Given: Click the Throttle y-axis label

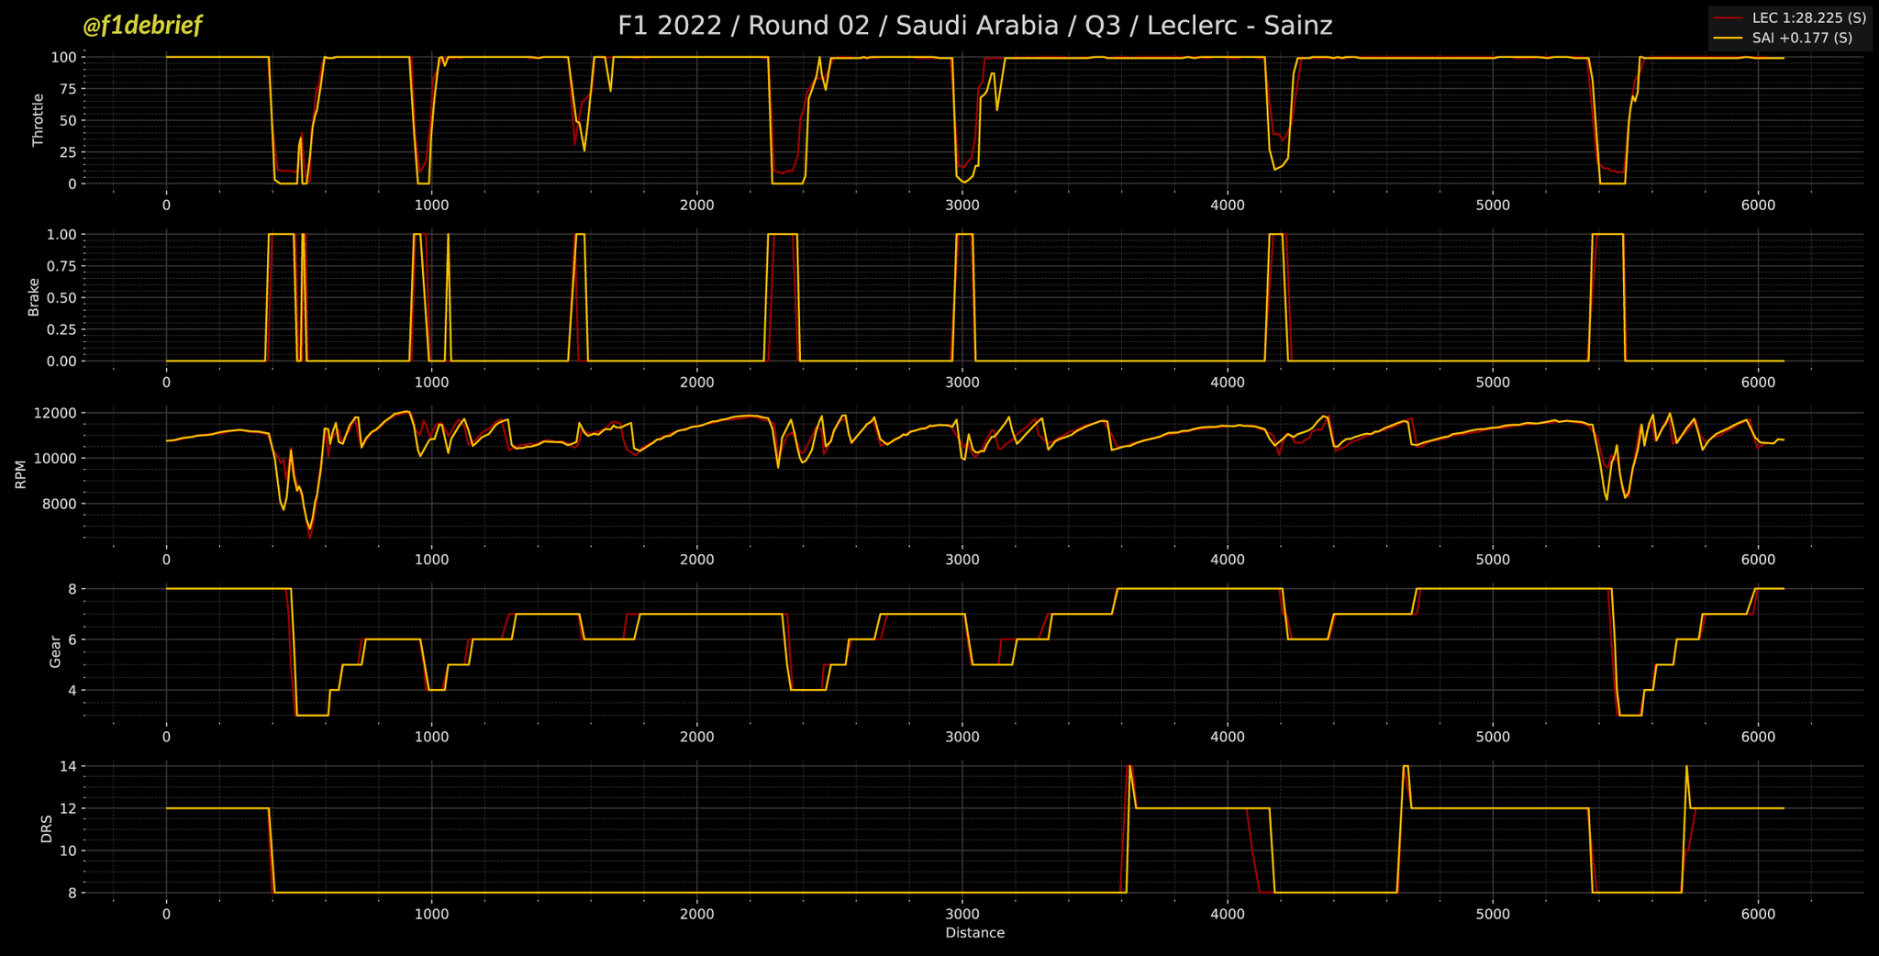Looking at the screenshot, I should [x=38, y=120].
